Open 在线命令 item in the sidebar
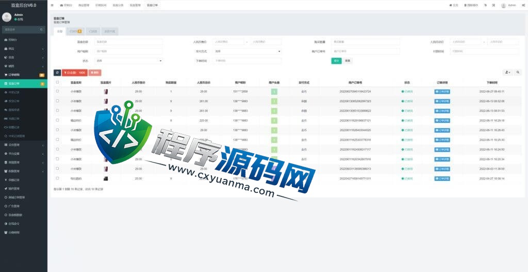Viewport: 528px width, 272px height. tap(24, 223)
